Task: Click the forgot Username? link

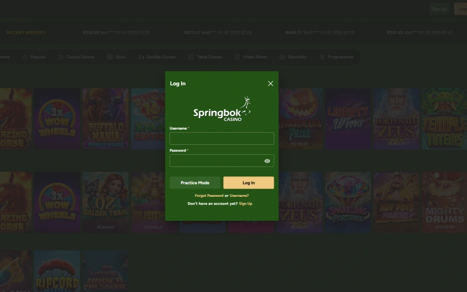Action: tap(239, 196)
